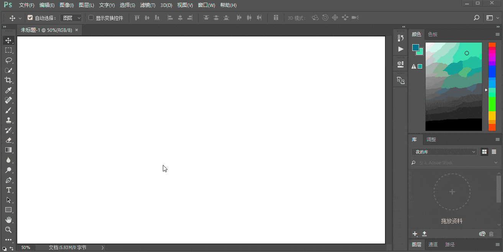Select the Move tool in the toolbox

point(8,40)
